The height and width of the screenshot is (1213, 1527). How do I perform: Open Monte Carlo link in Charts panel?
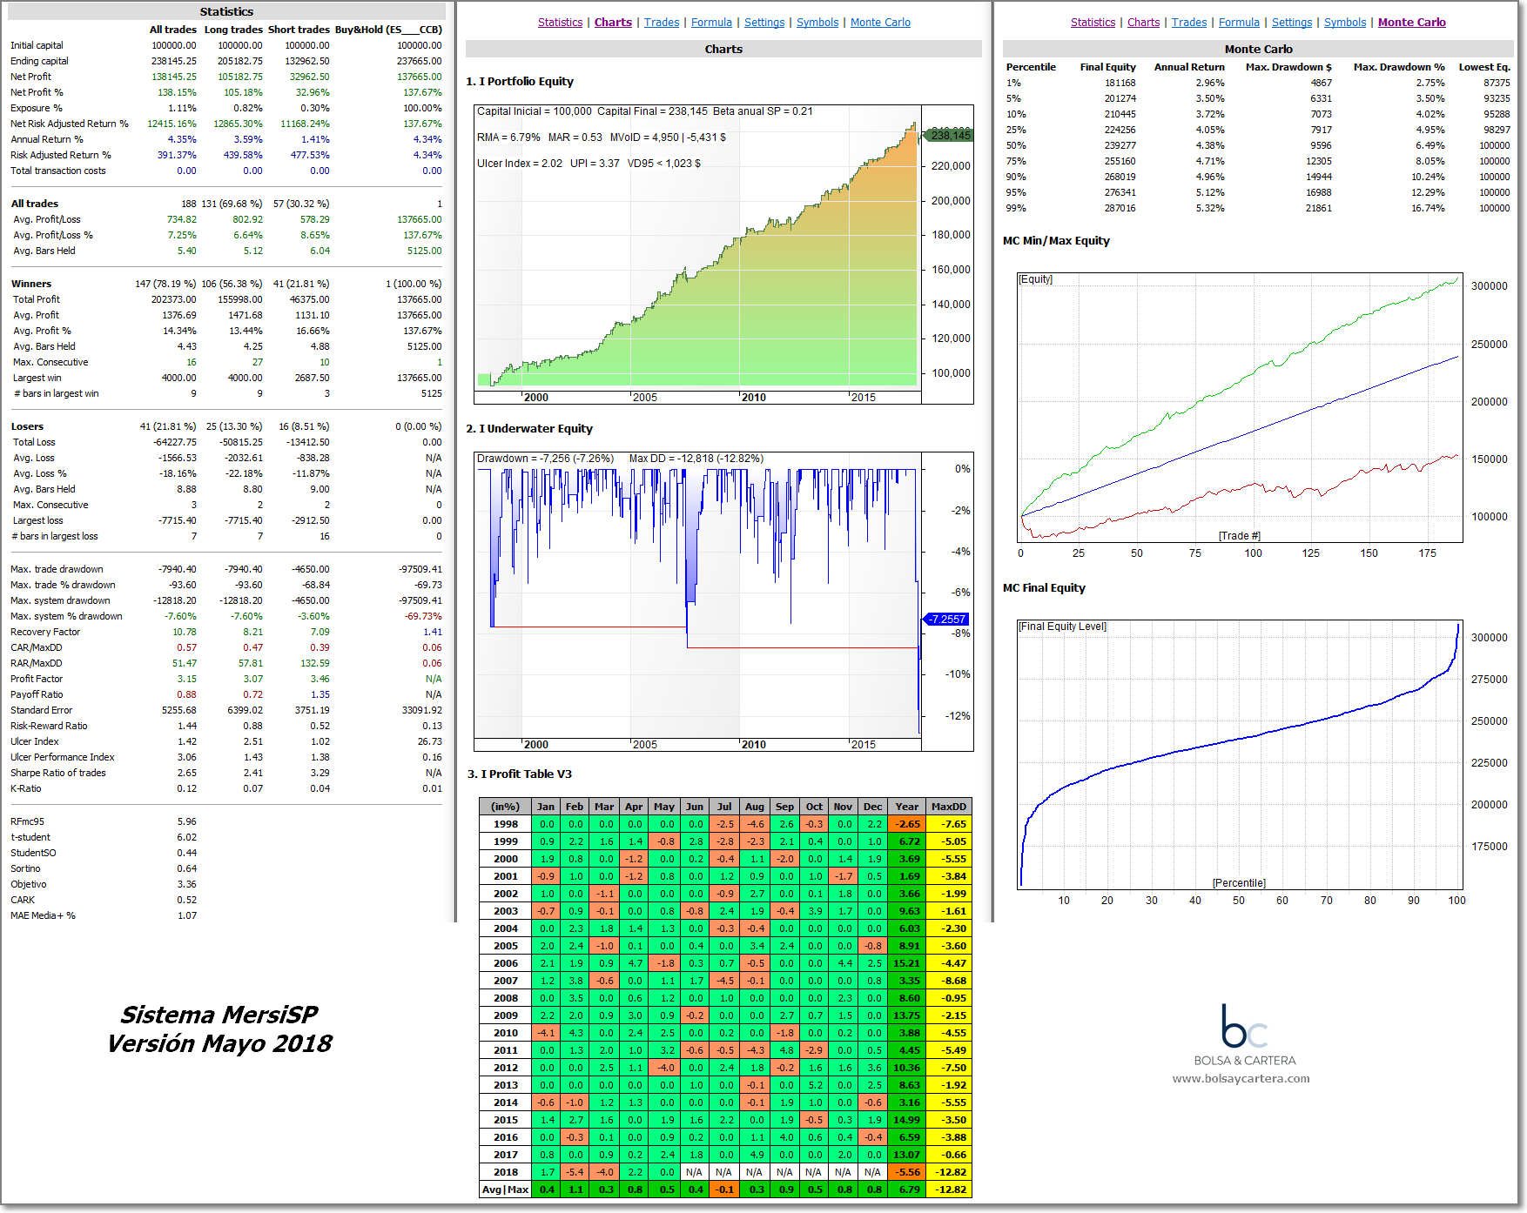[x=880, y=23]
